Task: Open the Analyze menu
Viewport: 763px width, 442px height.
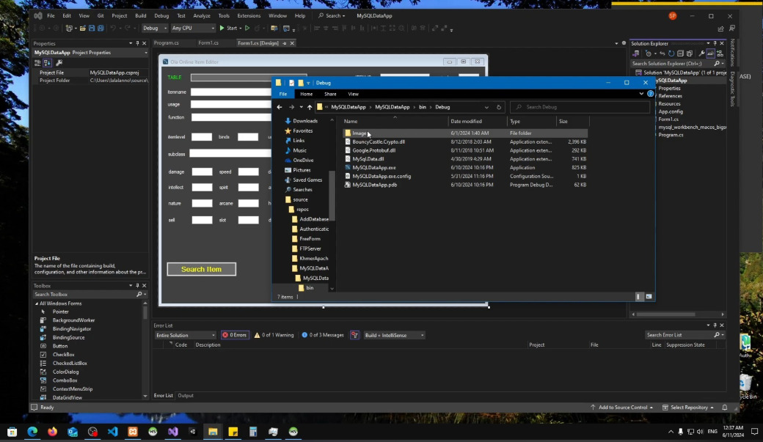Action: (201, 15)
